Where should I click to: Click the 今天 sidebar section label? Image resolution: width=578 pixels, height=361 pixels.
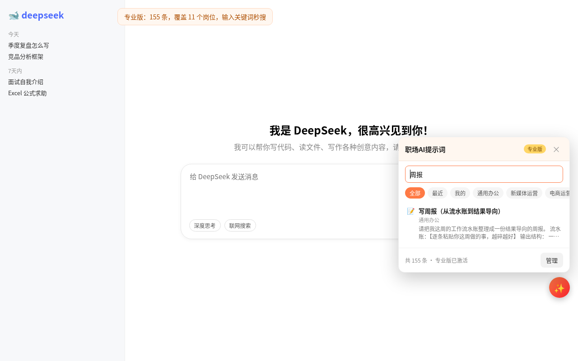[x=14, y=34]
